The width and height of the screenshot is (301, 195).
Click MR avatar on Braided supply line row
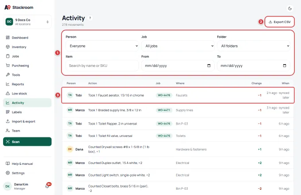70,110
